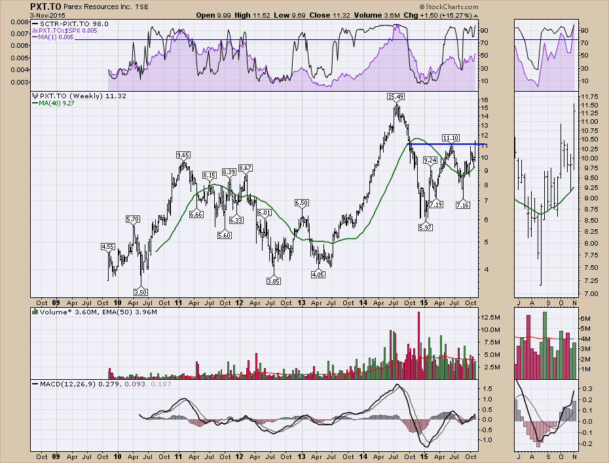Click the 8.15 price label
The image size is (609, 463).
[x=210, y=176]
